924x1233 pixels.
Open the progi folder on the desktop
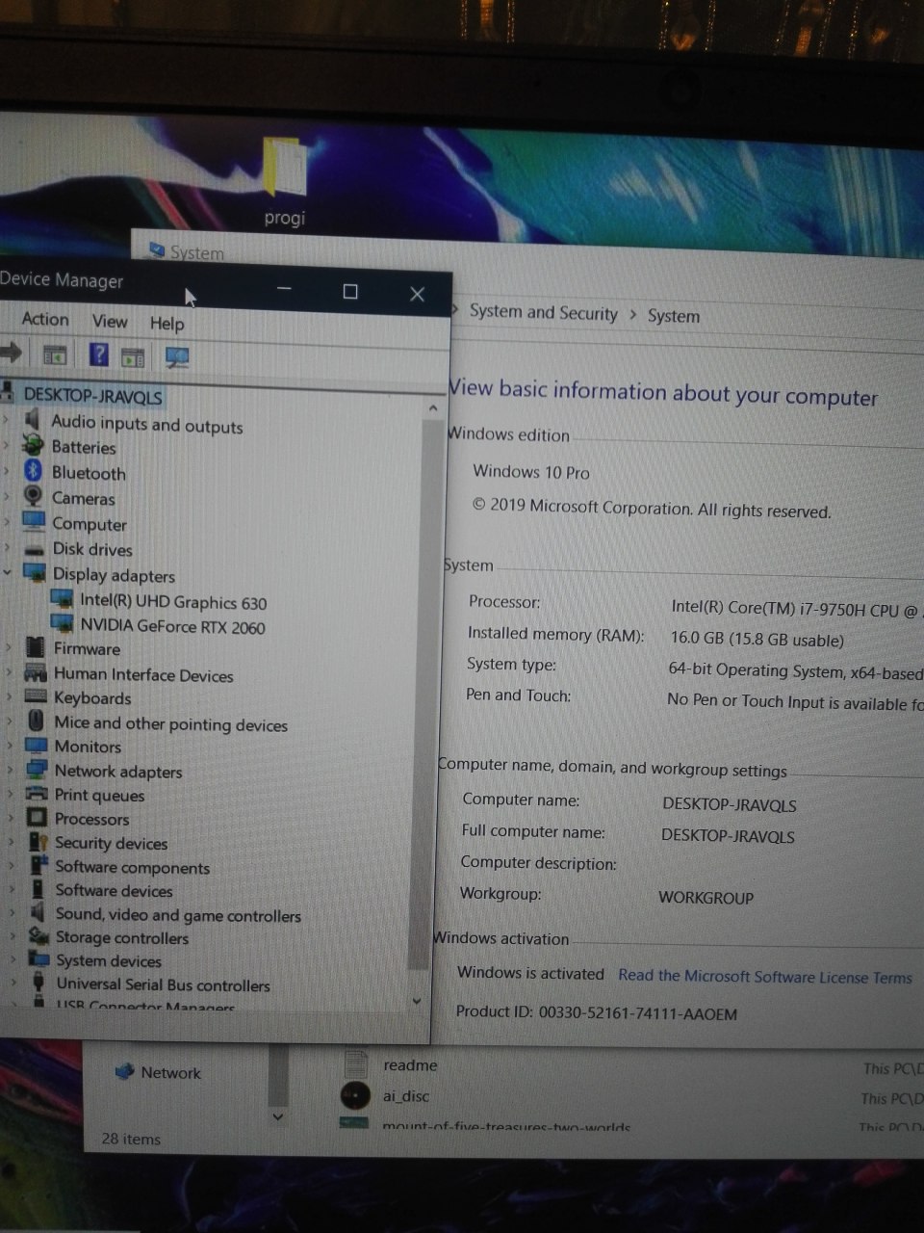(285, 181)
